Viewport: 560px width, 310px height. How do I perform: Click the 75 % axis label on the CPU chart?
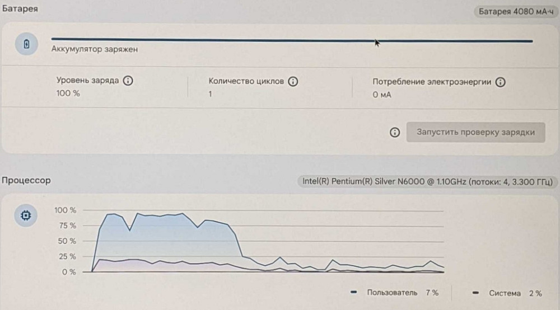click(65, 226)
